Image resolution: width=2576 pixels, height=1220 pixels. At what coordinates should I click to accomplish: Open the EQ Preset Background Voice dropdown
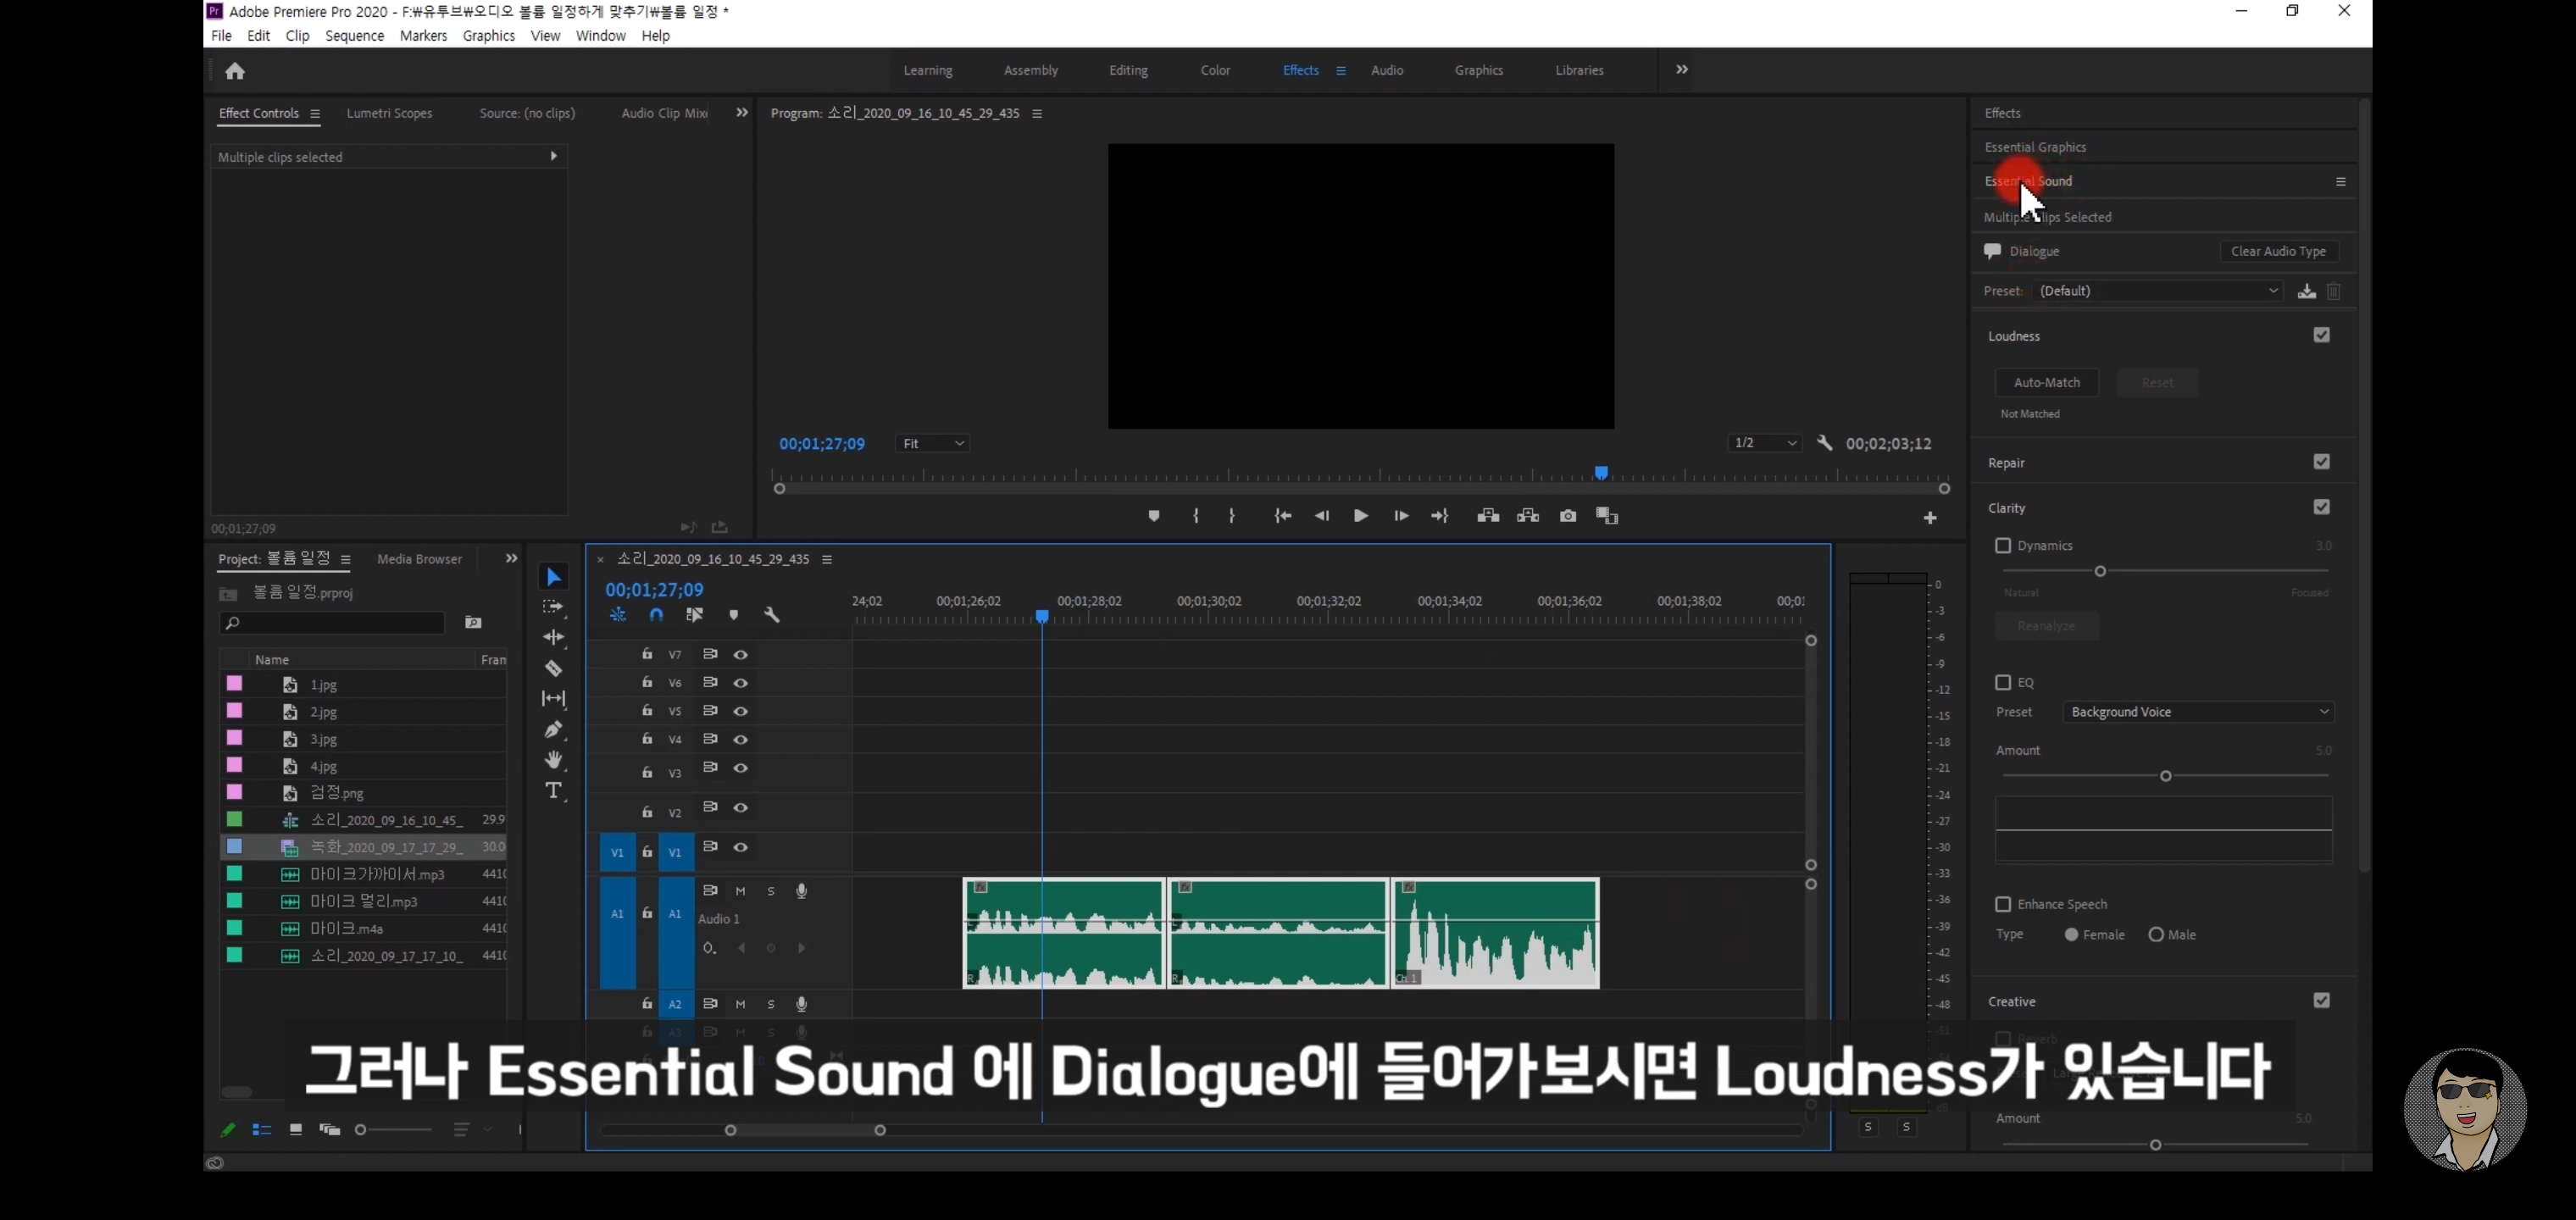pyautogui.click(x=2198, y=712)
